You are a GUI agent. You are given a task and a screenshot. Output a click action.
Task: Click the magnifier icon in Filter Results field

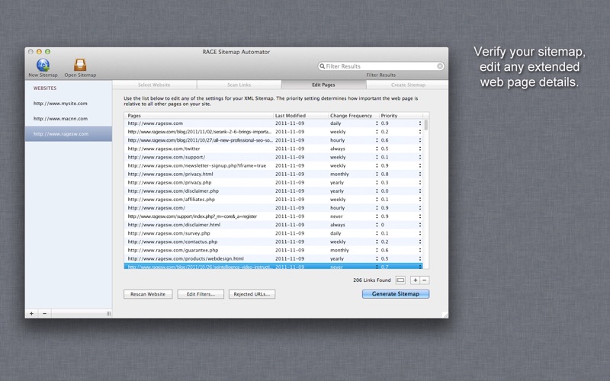[322, 66]
